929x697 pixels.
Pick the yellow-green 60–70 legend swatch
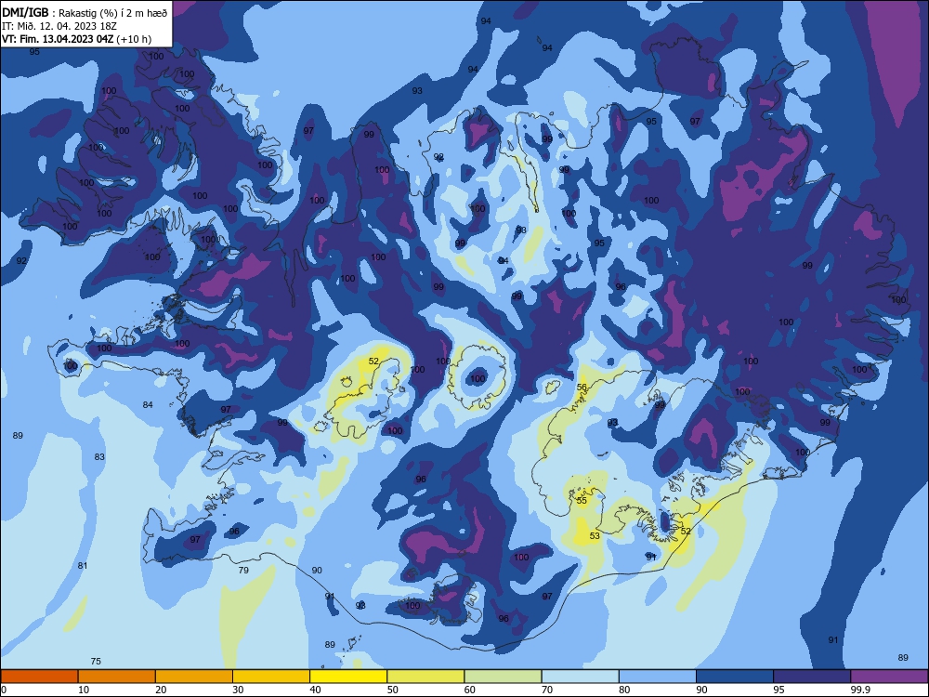(x=503, y=677)
